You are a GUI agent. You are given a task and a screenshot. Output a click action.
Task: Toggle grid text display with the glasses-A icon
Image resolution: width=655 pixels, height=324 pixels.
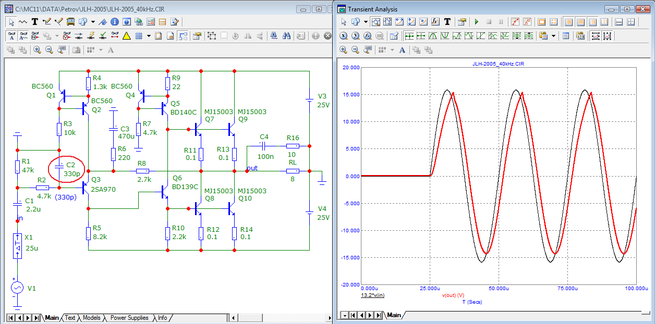pos(11,36)
